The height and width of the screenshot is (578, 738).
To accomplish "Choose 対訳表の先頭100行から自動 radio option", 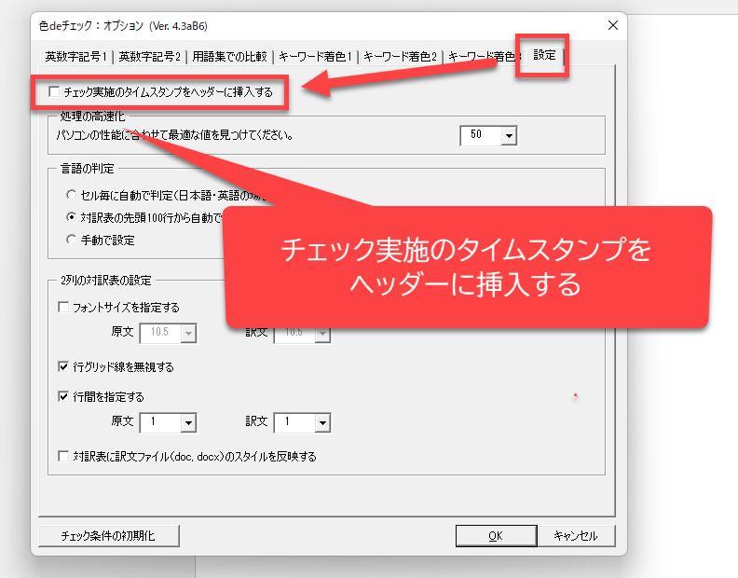I will pyautogui.click(x=72, y=217).
